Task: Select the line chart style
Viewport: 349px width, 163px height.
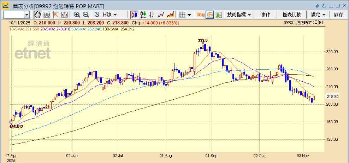Action: (161, 14)
